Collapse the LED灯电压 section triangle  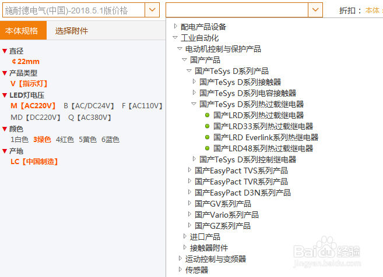point(5,95)
